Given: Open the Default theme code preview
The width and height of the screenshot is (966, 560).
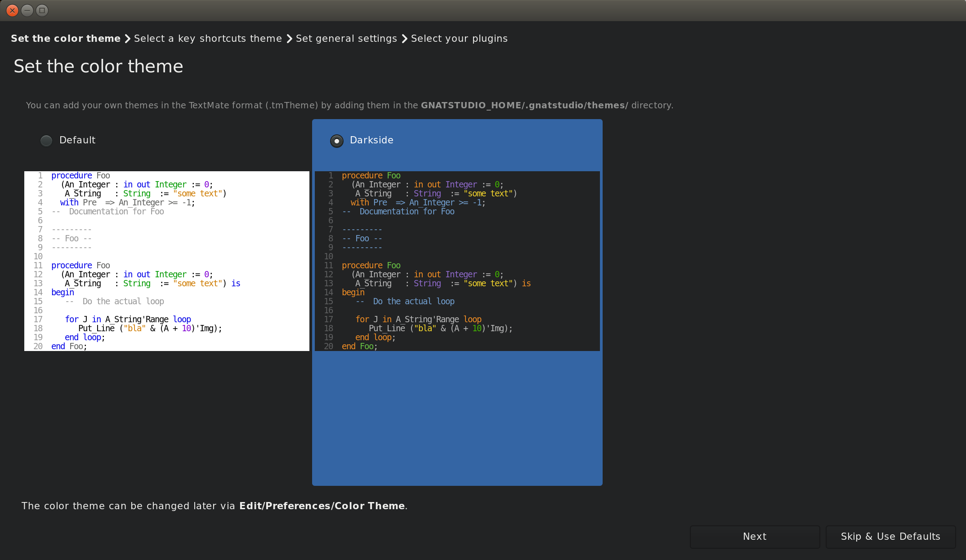Looking at the screenshot, I should [x=167, y=261].
